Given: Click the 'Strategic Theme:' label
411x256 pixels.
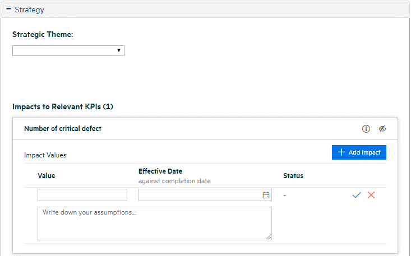Looking at the screenshot, I should click(43, 35).
